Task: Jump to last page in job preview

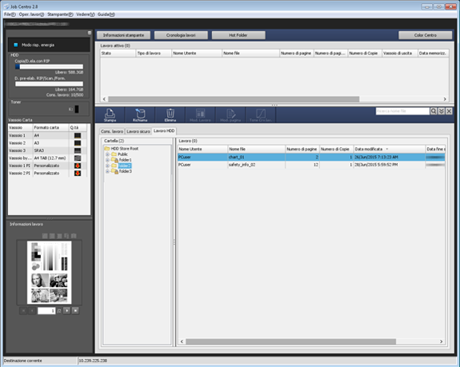Action: [75, 310]
